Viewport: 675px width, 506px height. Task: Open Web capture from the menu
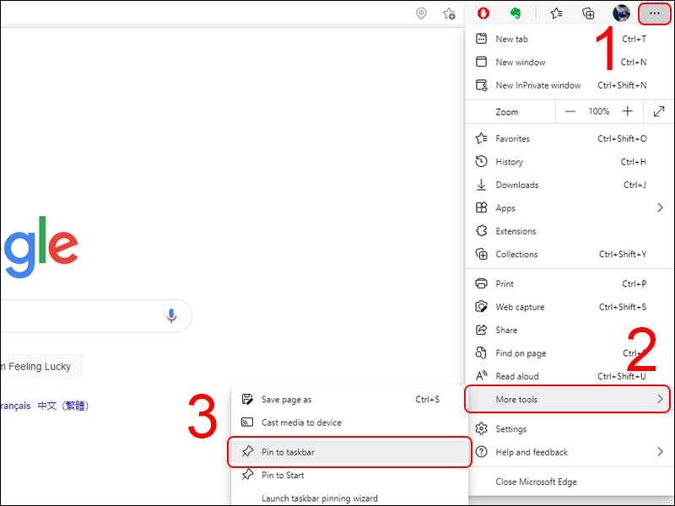coord(522,306)
